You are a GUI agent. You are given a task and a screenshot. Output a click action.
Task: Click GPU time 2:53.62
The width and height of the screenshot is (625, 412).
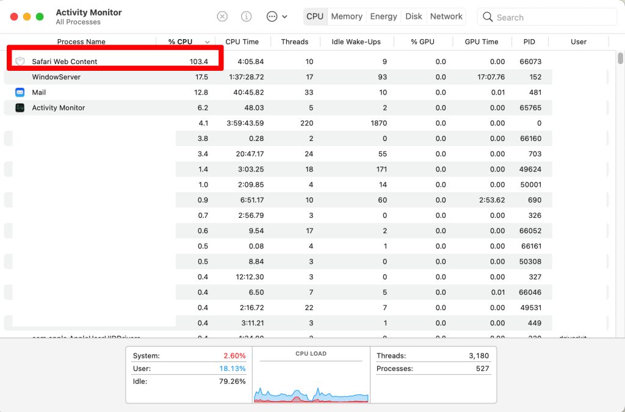(492, 200)
